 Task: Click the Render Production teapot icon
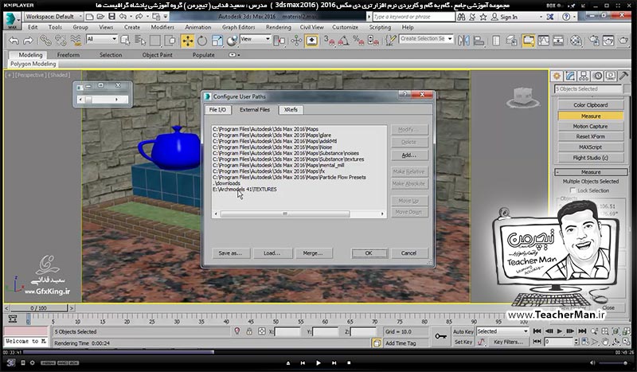click(x=623, y=41)
